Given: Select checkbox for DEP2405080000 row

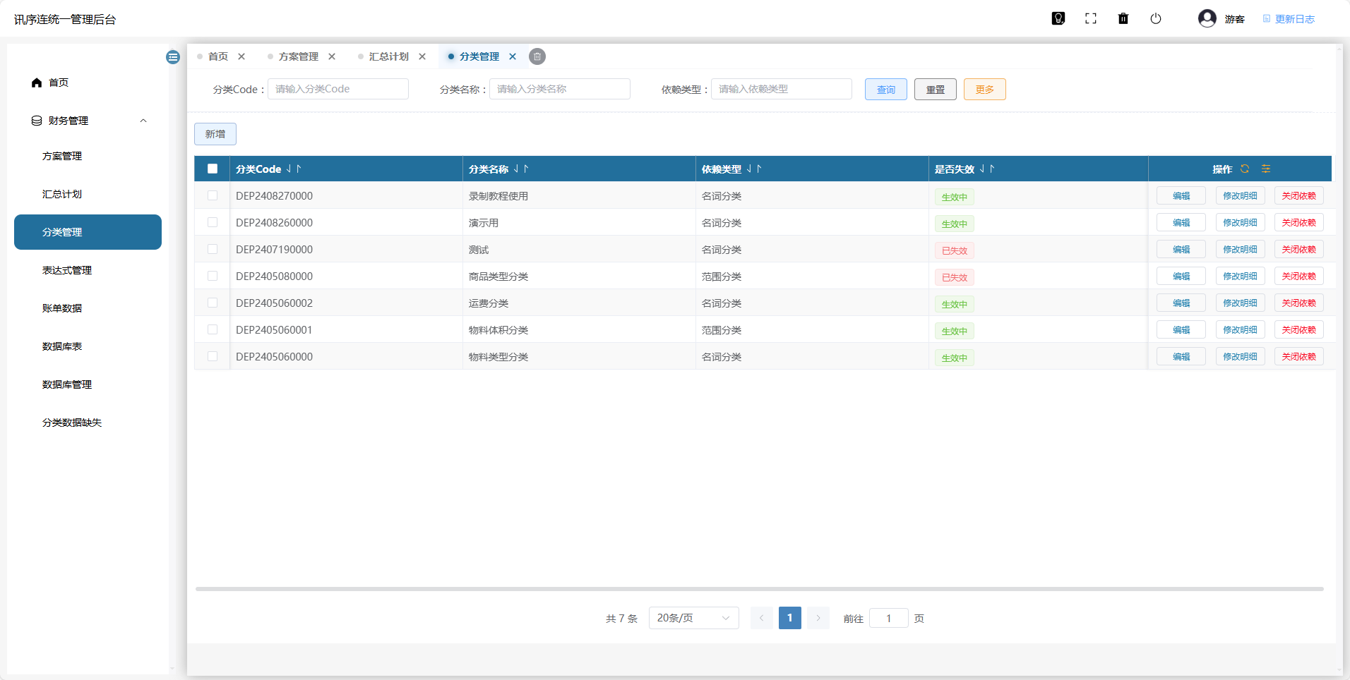Looking at the screenshot, I should pos(213,276).
